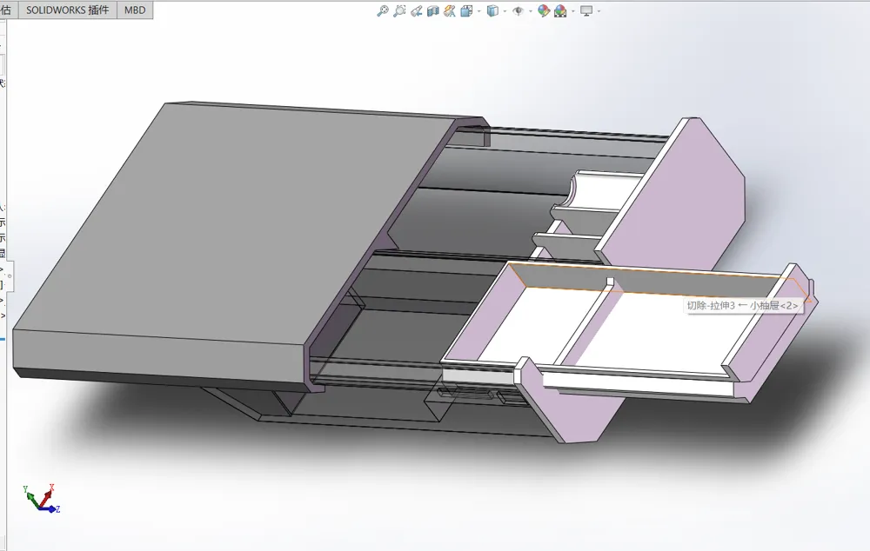870x551 pixels.
Task: Toggle Dynamic Annotation Views
Action: click(x=450, y=11)
